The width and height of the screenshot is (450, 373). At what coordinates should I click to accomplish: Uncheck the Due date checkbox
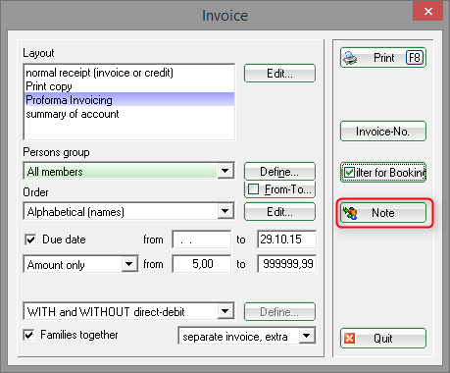tap(30, 240)
